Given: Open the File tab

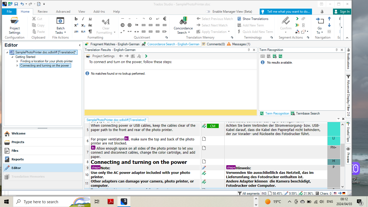Looking at the screenshot, I should [9, 12].
